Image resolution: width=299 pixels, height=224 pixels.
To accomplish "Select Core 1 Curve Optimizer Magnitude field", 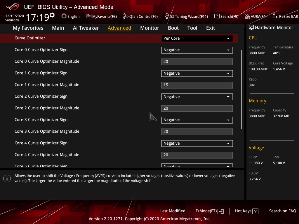I will (x=197, y=85).
